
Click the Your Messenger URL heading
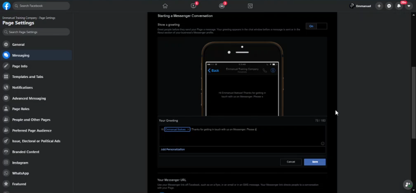172,180
